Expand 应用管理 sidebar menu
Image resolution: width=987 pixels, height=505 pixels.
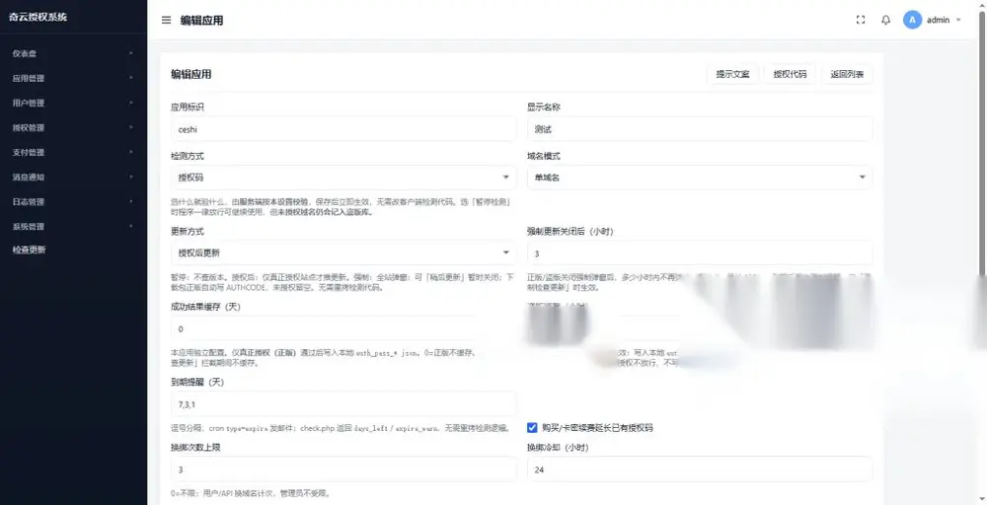coord(74,78)
